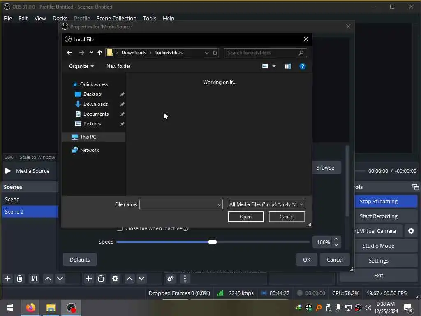
Task: Open Firefox from the Windows taskbar
Action: tap(30, 307)
